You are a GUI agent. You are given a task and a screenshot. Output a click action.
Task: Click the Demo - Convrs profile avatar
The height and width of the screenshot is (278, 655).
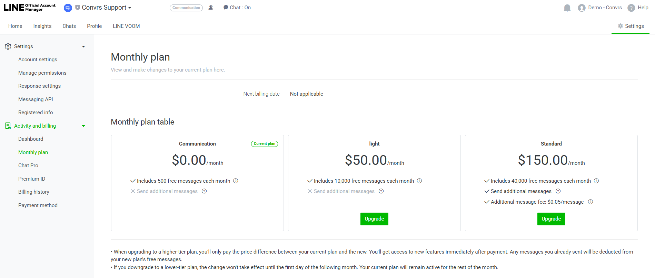coord(582,8)
